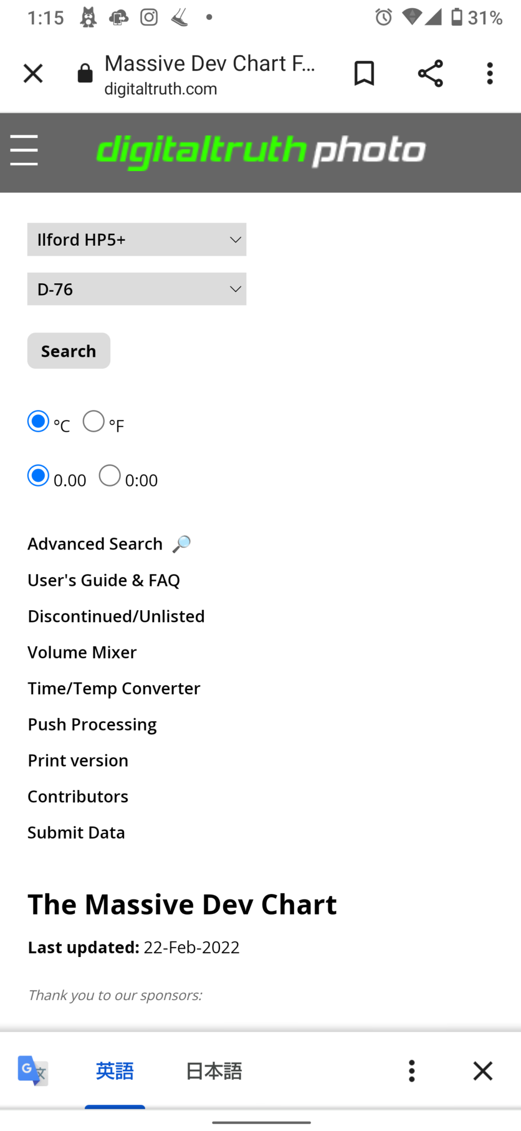Select the 0.00 decimal time format

tap(38, 475)
